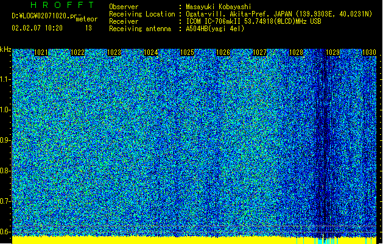The image size is (383, 244).
Task: Click the 0.9 kHz frequency label
Action: 5,140
